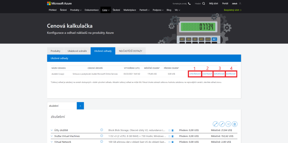Delete the Účty úložiště row
Image resolution: width=288 pixels, height=143 pixels.
[x=173, y=130]
